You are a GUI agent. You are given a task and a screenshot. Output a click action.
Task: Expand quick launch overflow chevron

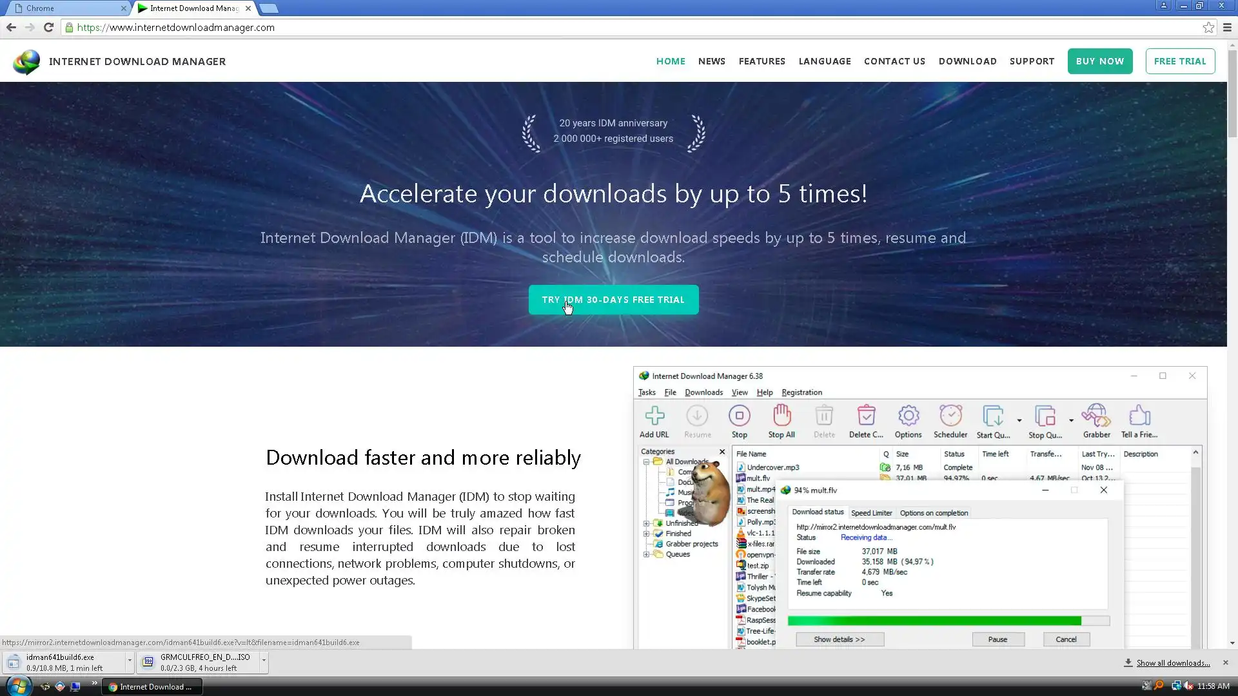tap(95, 683)
